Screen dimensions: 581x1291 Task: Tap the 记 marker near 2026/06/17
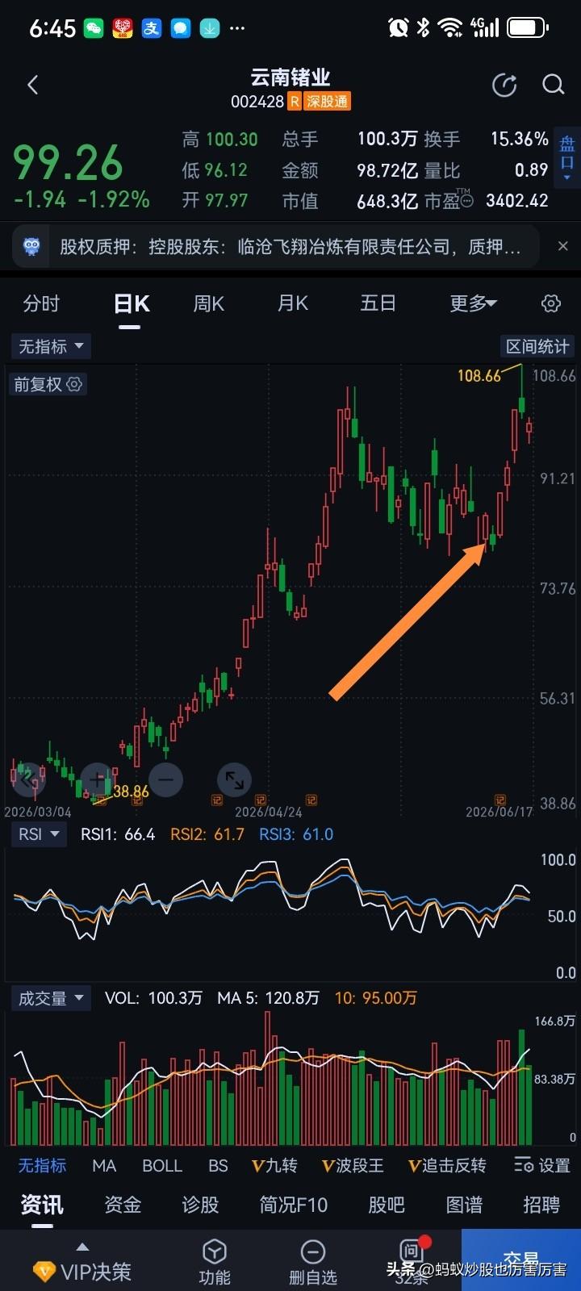[499, 800]
